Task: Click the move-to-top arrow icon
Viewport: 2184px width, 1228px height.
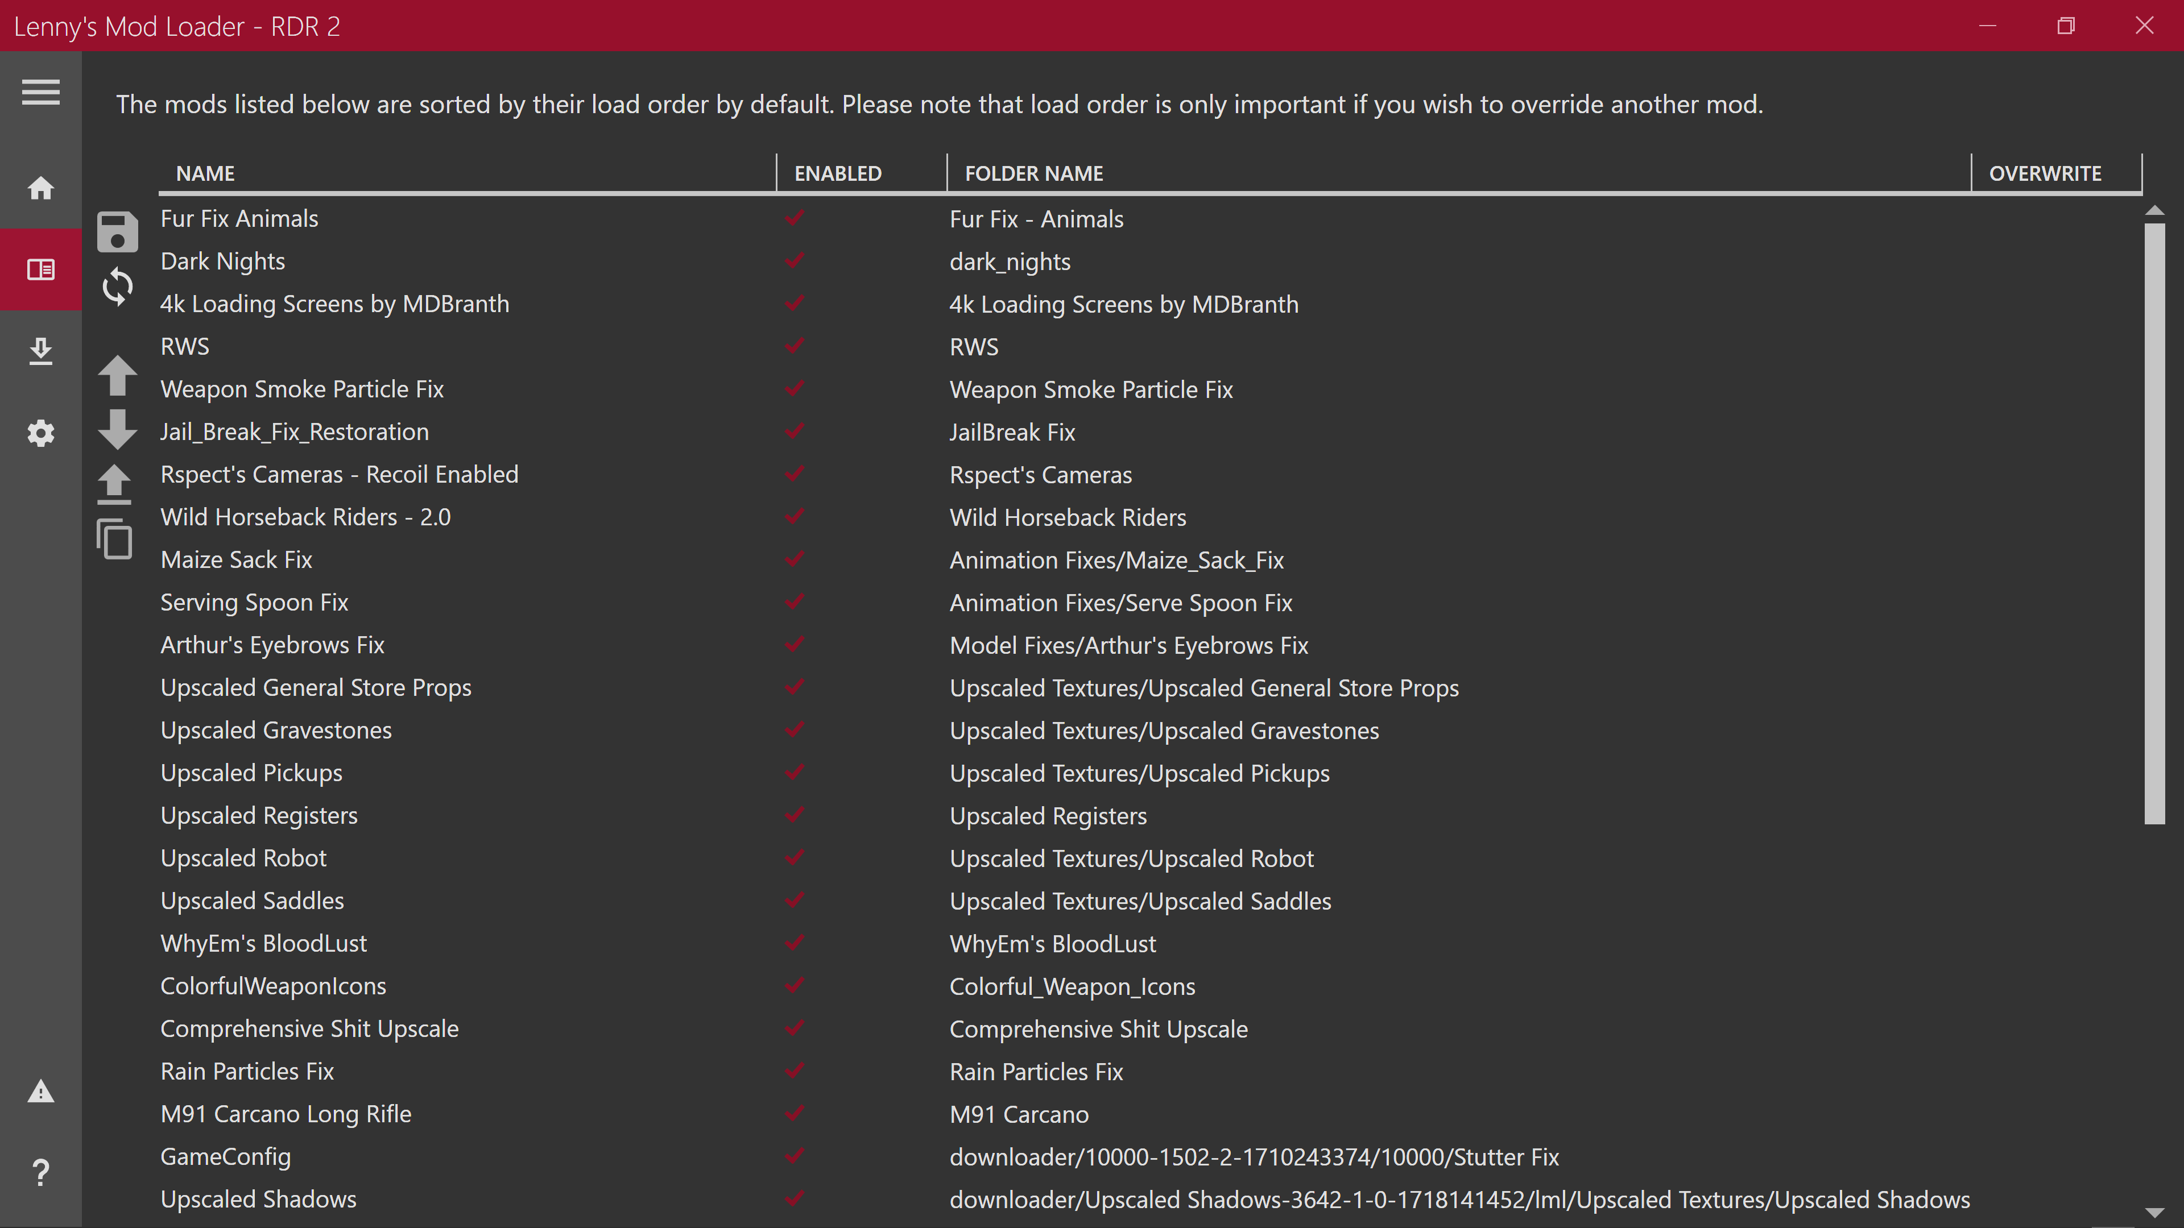Action: pyautogui.click(x=115, y=484)
